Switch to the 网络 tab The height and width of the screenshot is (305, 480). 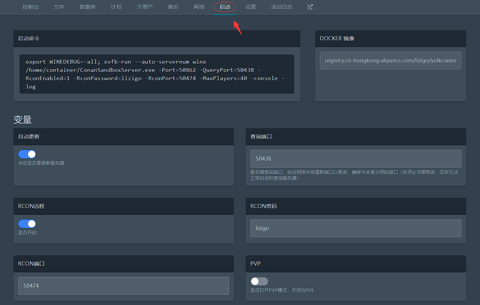coord(199,7)
